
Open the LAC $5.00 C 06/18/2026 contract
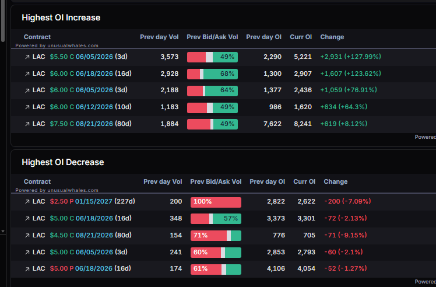point(82,218)
